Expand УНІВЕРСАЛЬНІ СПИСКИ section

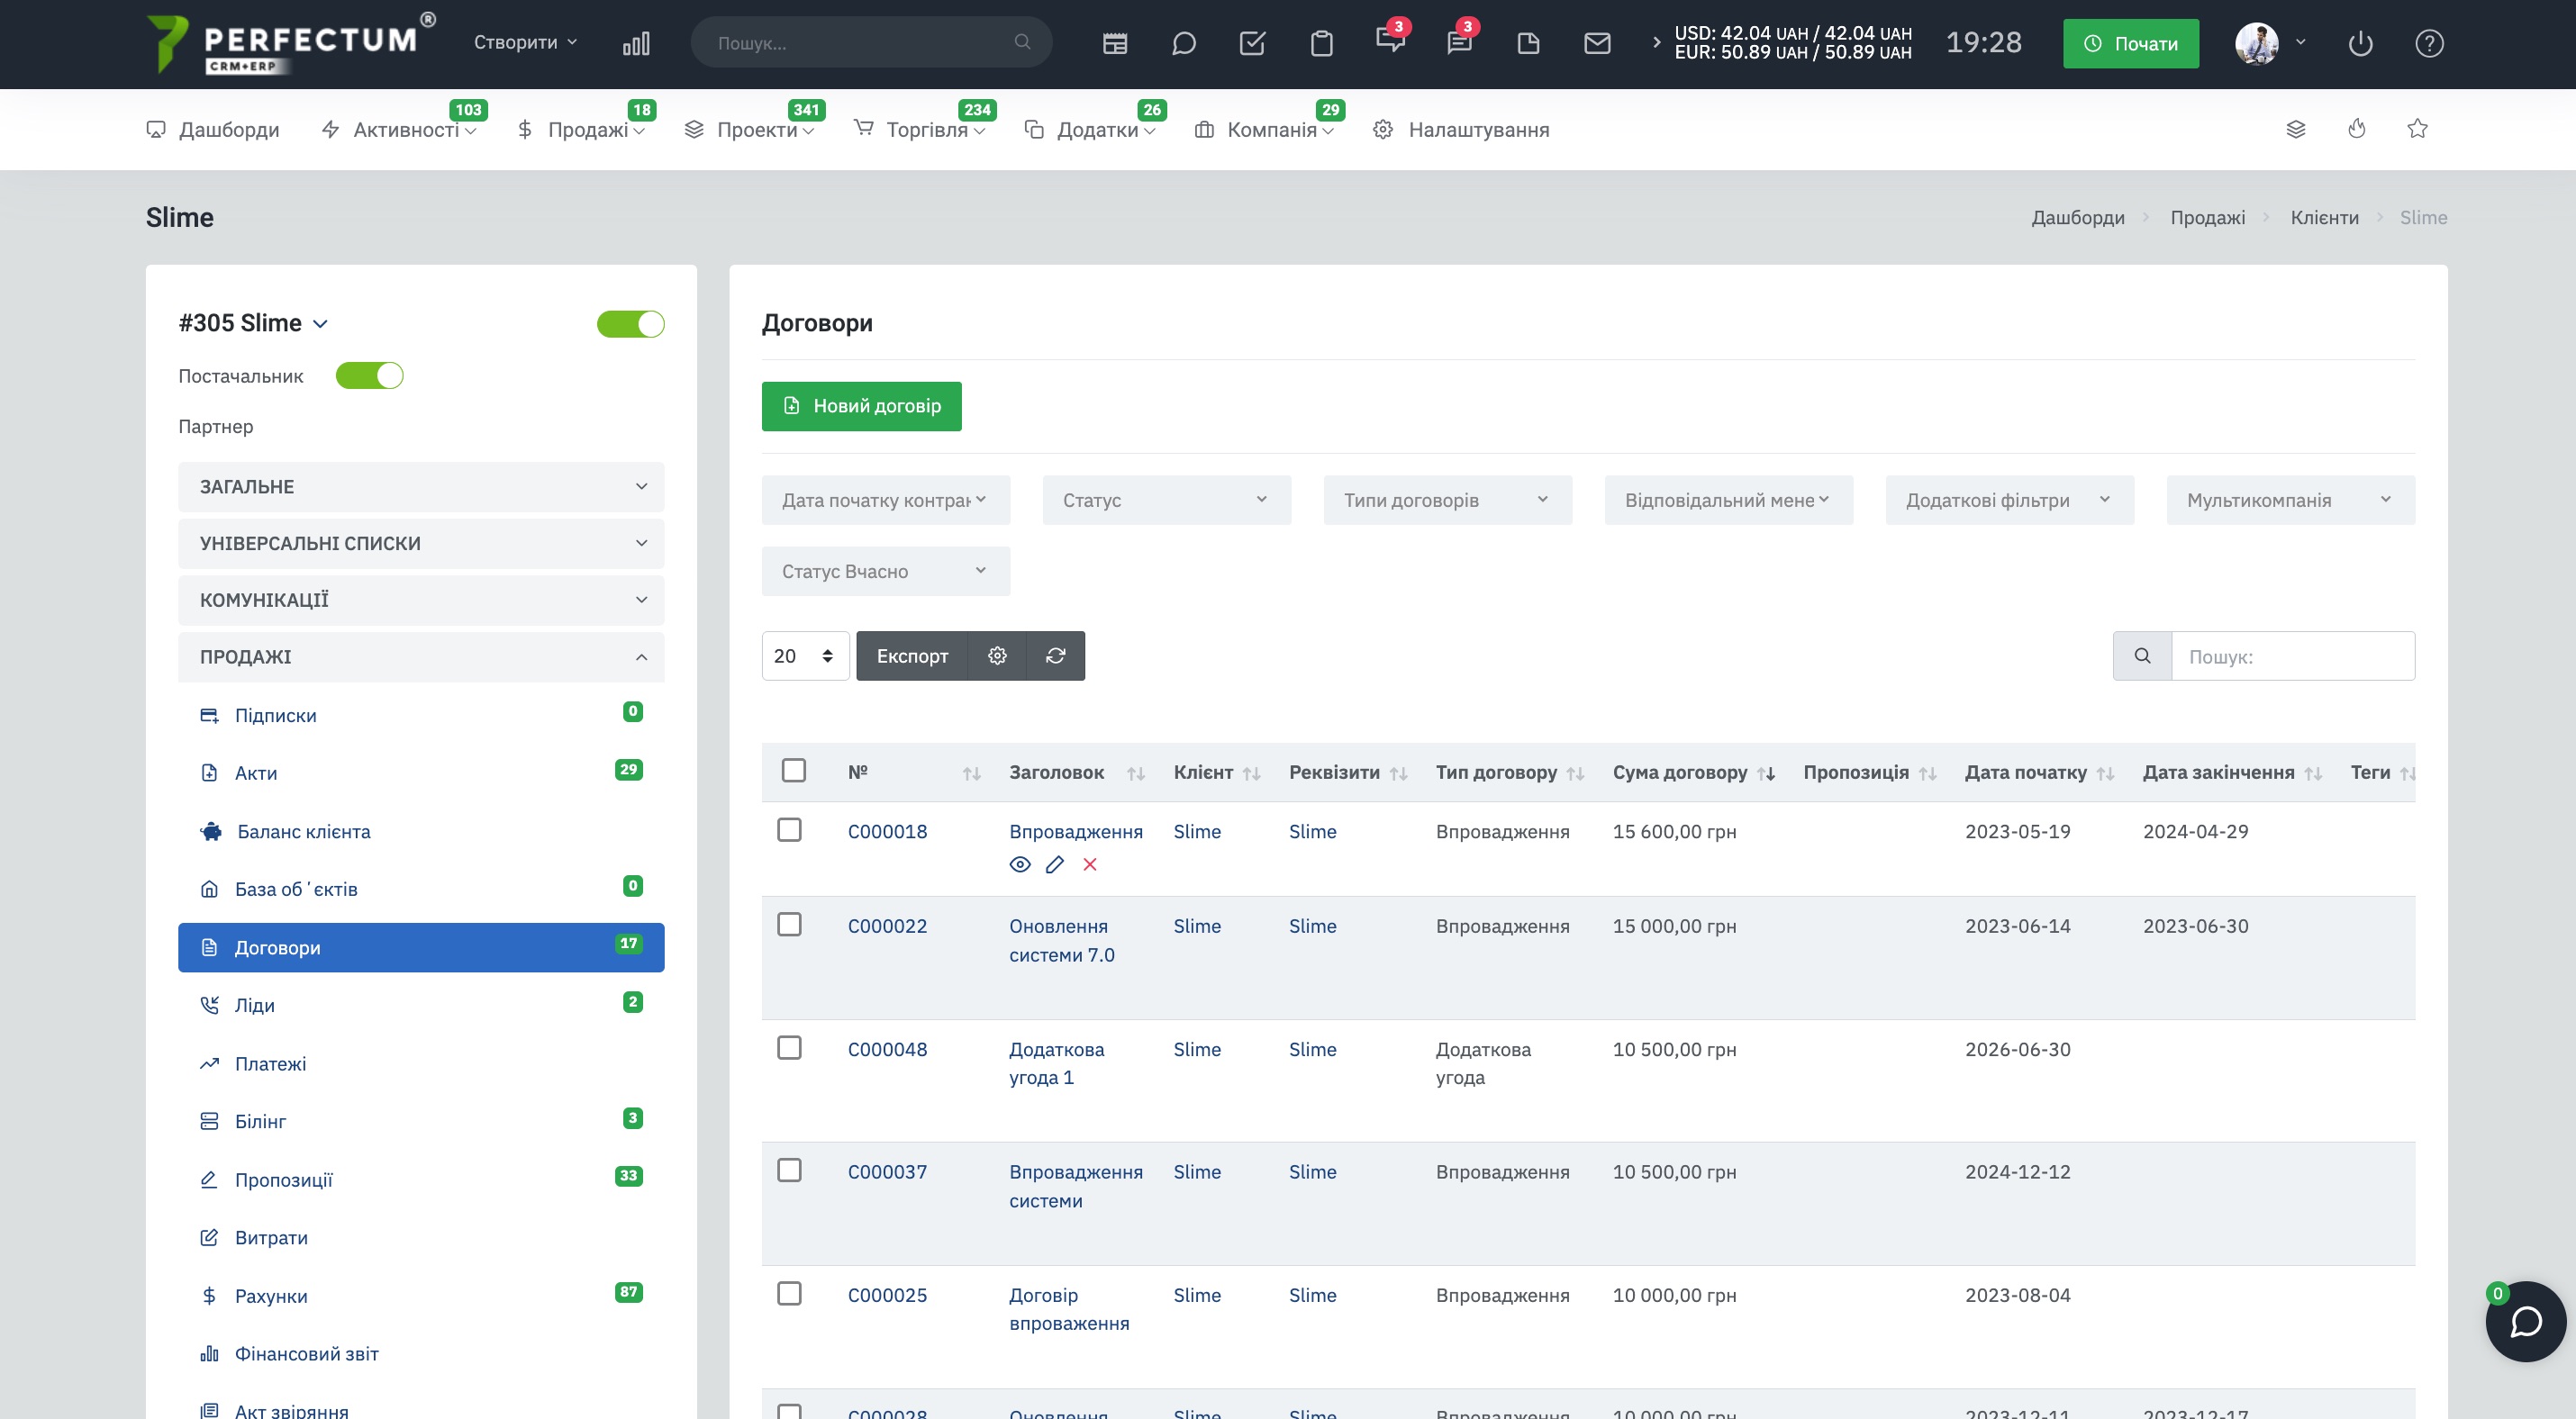tap(421, 544)
